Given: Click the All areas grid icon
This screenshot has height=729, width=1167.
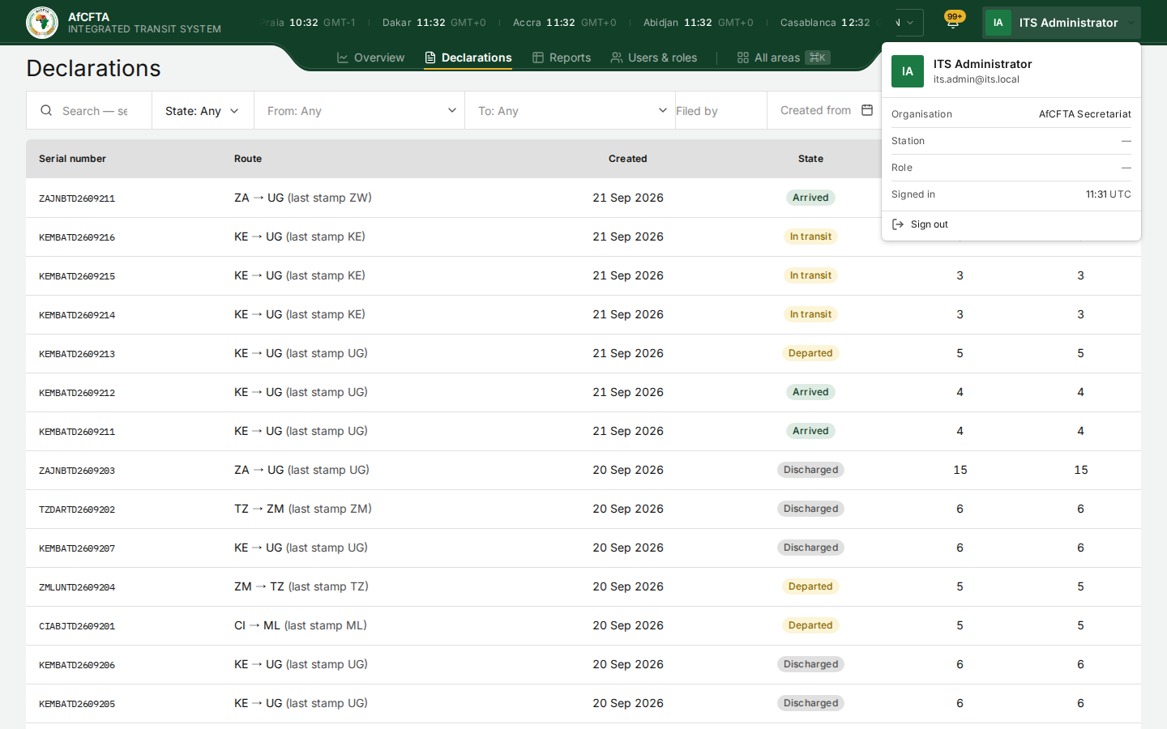Looking at the screenshot, I should coord(743,58).
